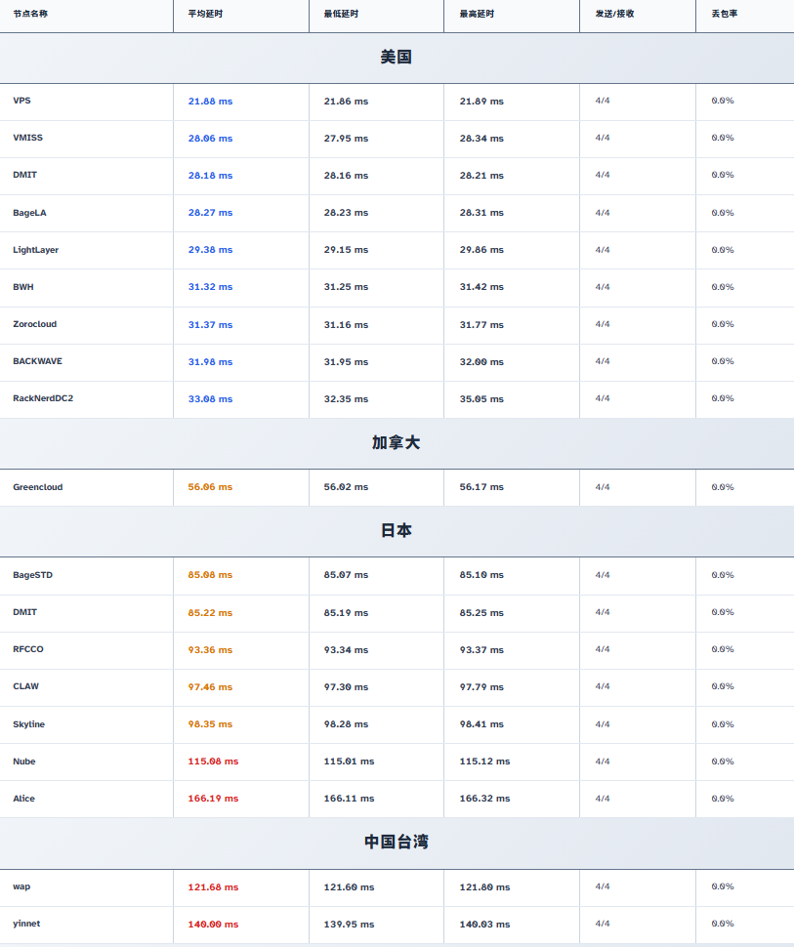The height and width of the screenshot is (947, 794).
Task: Click the 节点名称 column header
Action: [30, 14]
